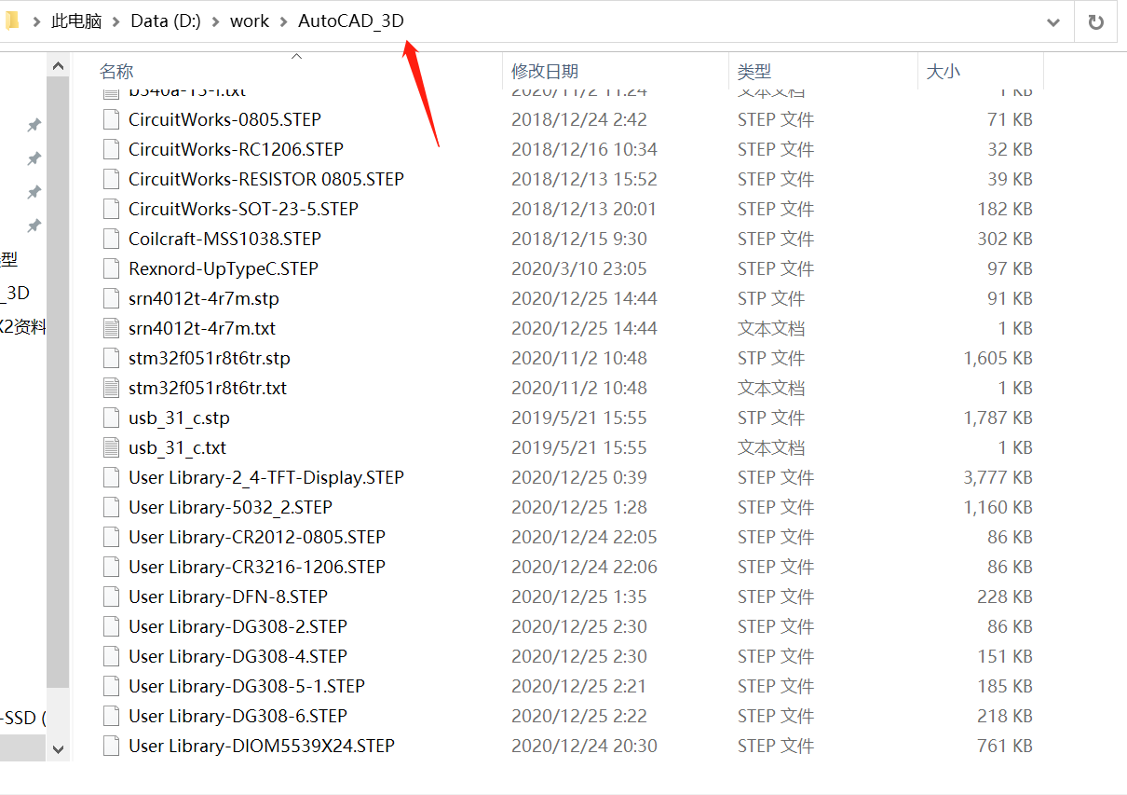This screenshot has width=1127, height=795.
Task: Select file name Rexnord-UpTypeC.STEP
Action: (224, 268)
